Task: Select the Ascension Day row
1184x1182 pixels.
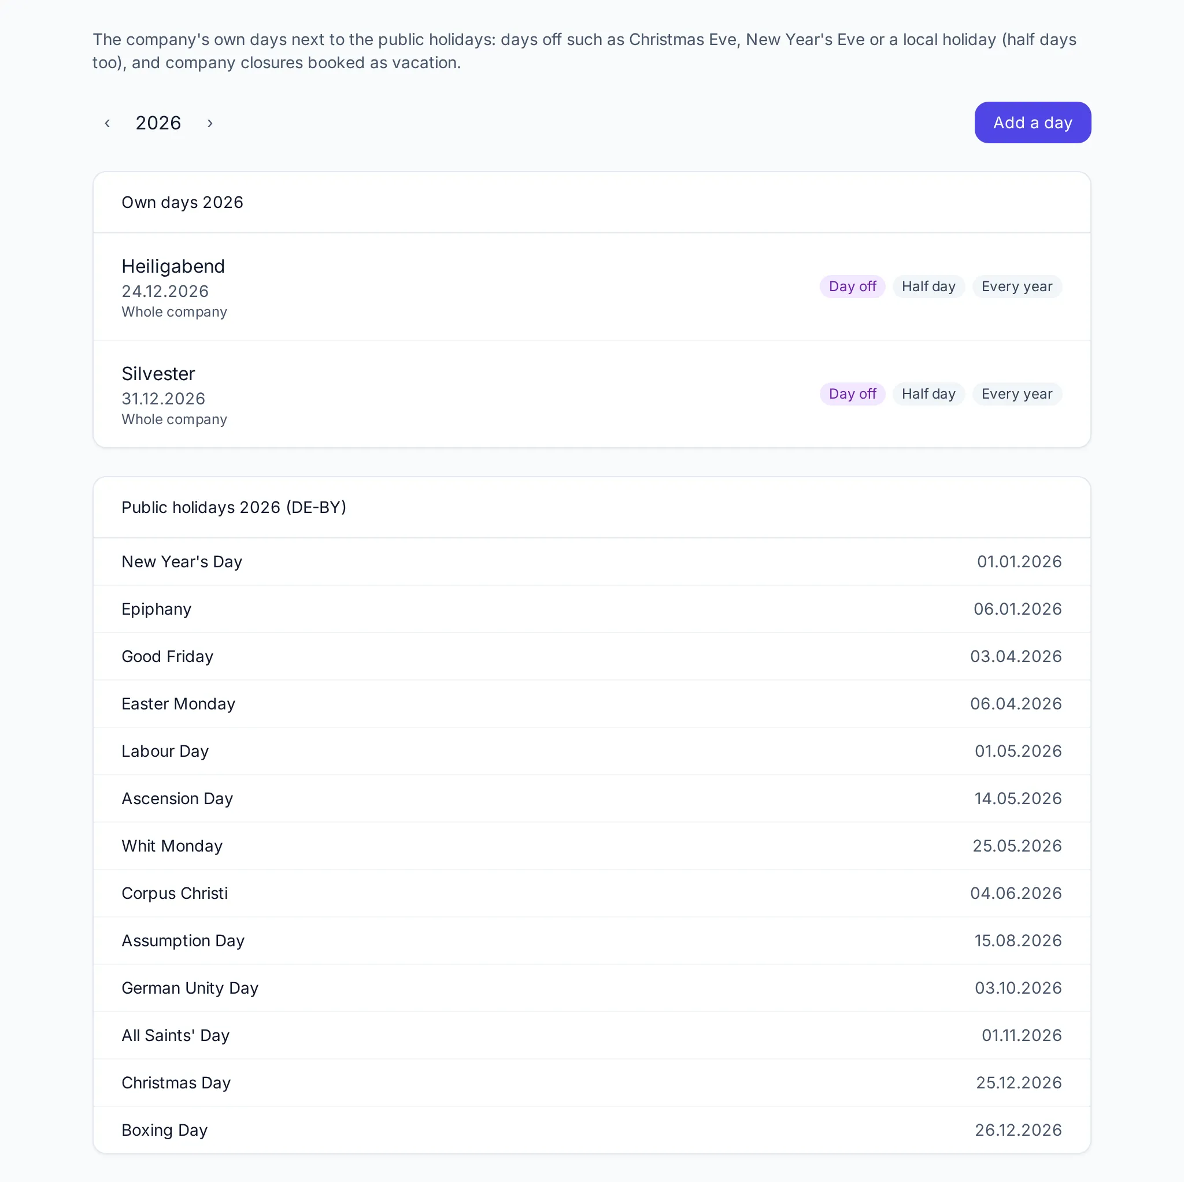Action: [592, 798]
